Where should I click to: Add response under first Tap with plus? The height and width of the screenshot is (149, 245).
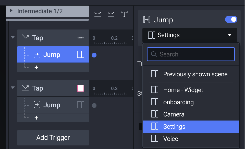pos(36,68)
